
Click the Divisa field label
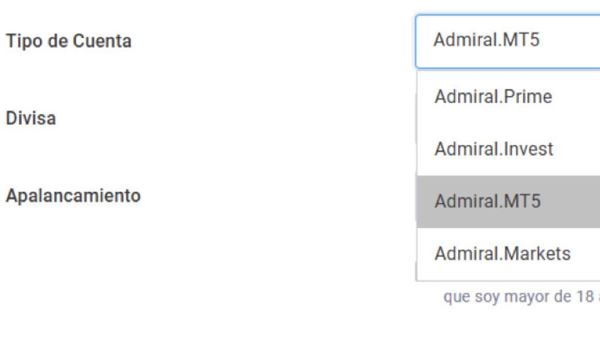point(30,118)
